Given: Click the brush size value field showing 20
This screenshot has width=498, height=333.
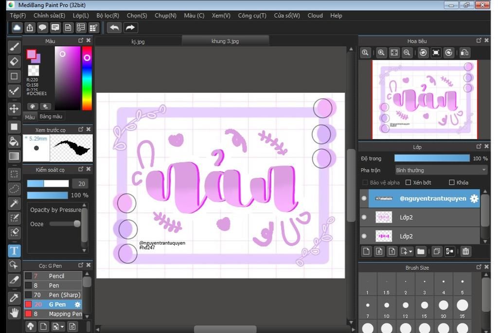Looking at the screenshot, I should [80, 183].
